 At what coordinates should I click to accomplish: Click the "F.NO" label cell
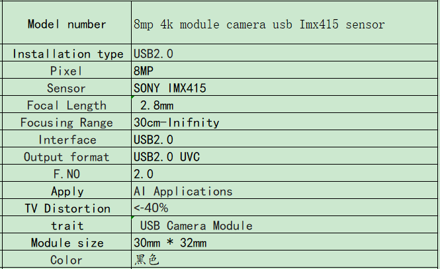pyautogui.click(x=67, y=174)
